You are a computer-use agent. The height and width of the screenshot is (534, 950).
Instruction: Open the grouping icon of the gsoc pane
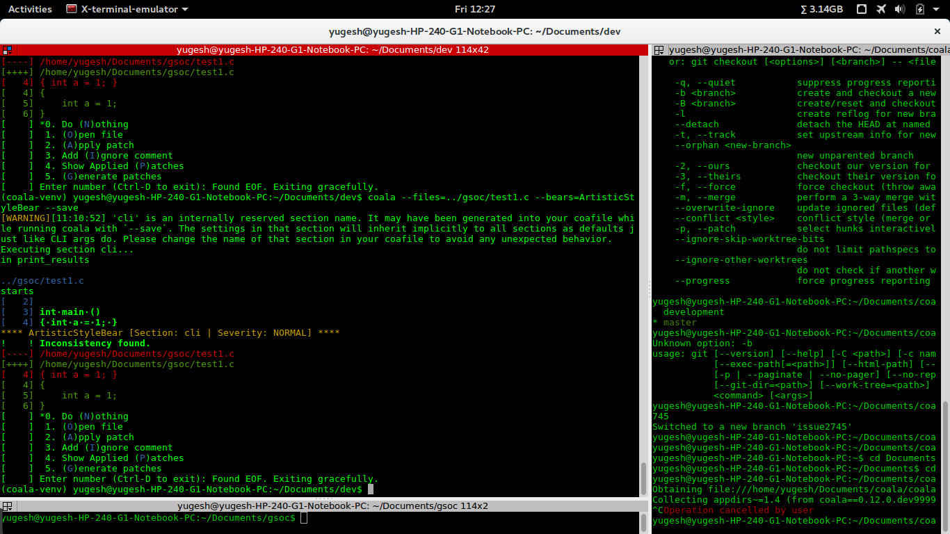tap(6, 506)
